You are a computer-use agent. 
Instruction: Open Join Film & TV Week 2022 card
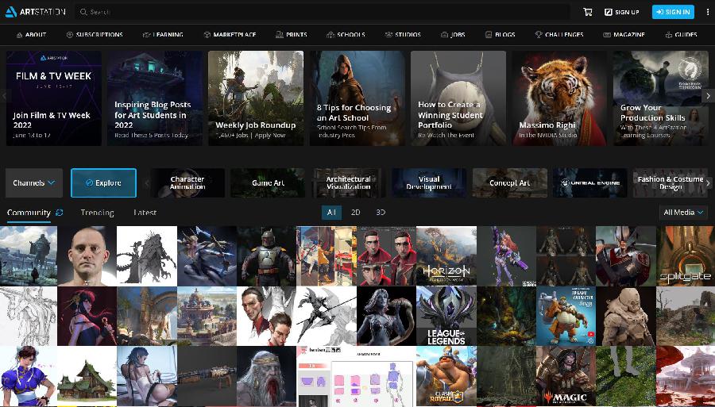(54, 98)
